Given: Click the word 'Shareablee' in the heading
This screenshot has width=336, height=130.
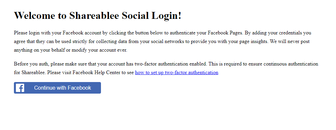Looking at the screenshot, I should point(94,16).
